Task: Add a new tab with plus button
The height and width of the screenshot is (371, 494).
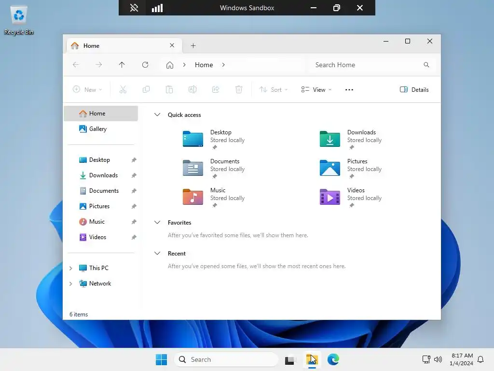Action: pyautogui.click(x=193, y=46)
